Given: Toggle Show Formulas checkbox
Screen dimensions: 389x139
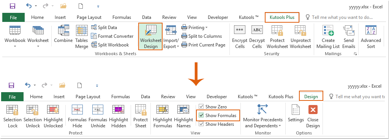Looking at the screenshot, I should click(x=201, y=115).
